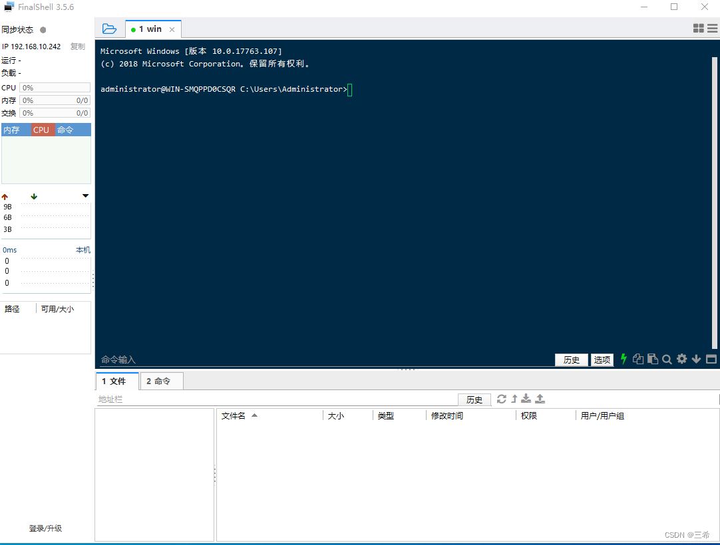This screenshot has height=545, width=720.
Task: Open terminal search with the magnifier icon
Action: (x=667, y=359)
